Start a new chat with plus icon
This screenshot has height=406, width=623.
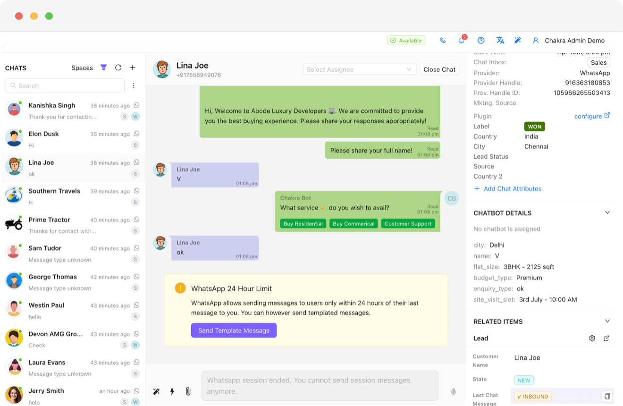(133, 68)
